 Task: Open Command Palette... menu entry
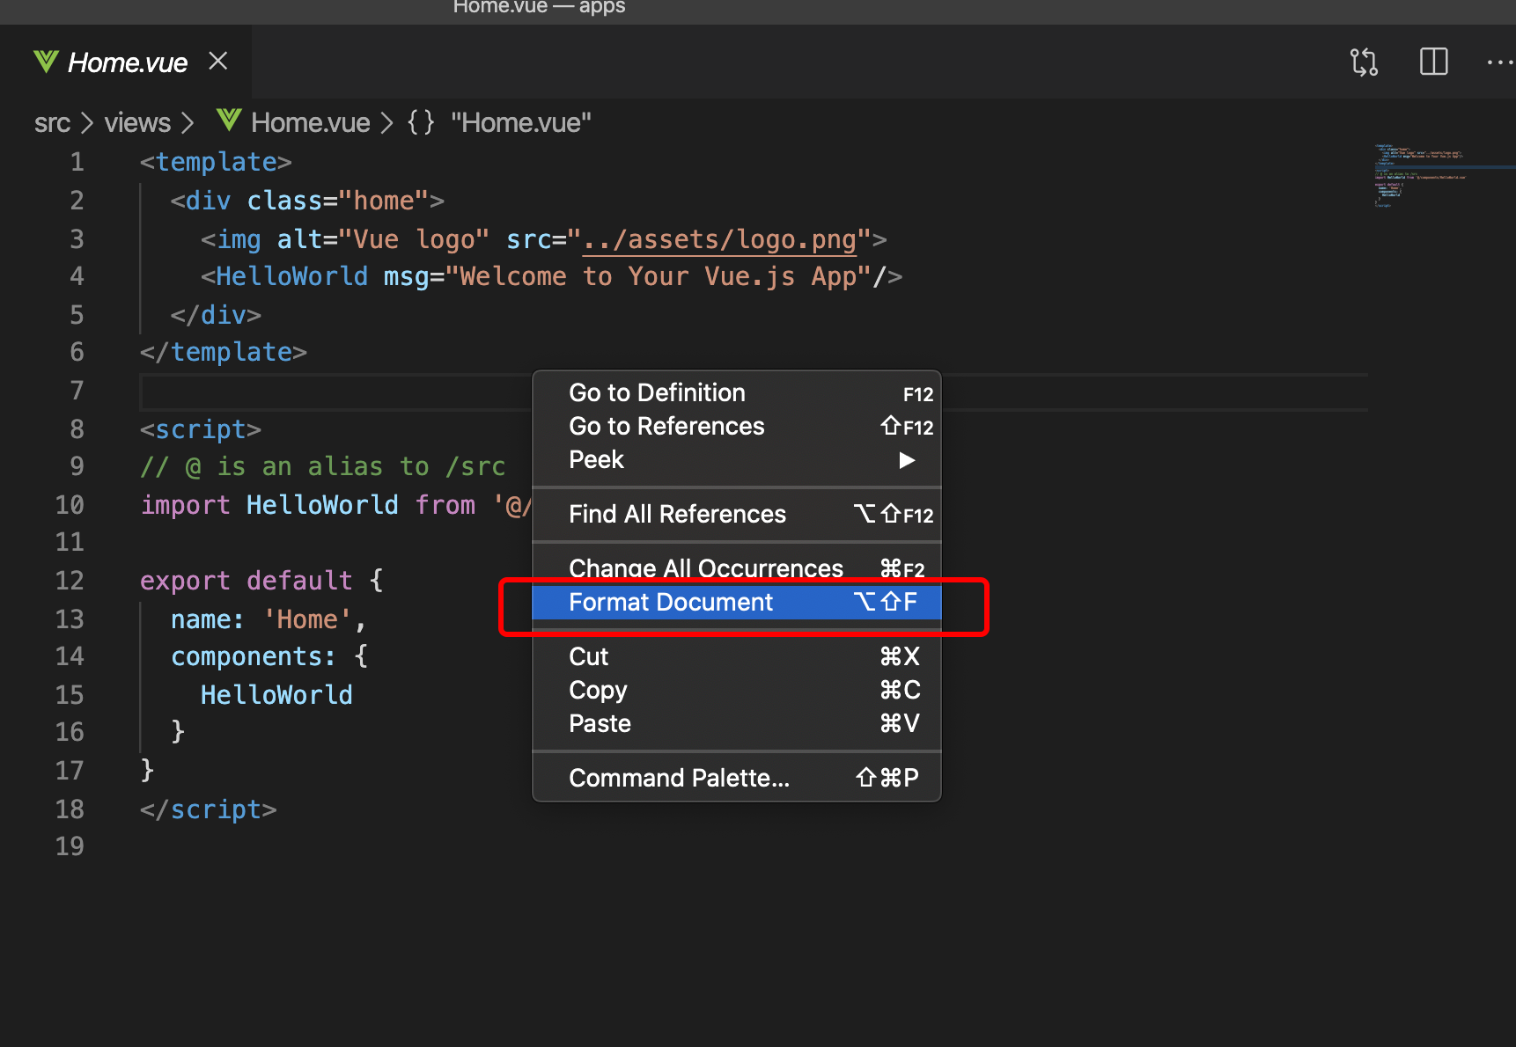point(737,778)
